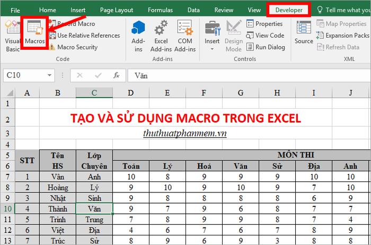The width and height of the screenshot is (371, 245).
Task: Select the cell with name Hoàng
Action: coord(58,188)
